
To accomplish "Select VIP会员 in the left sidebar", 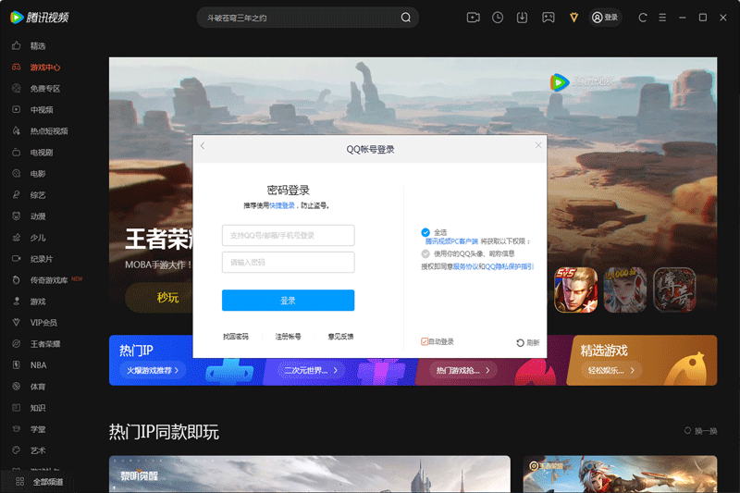I will point(43,323).
